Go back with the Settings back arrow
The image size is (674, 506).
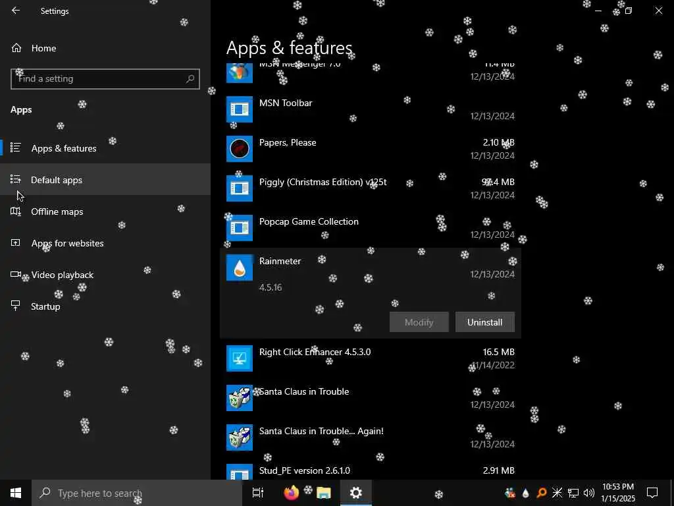coord(16,11)
